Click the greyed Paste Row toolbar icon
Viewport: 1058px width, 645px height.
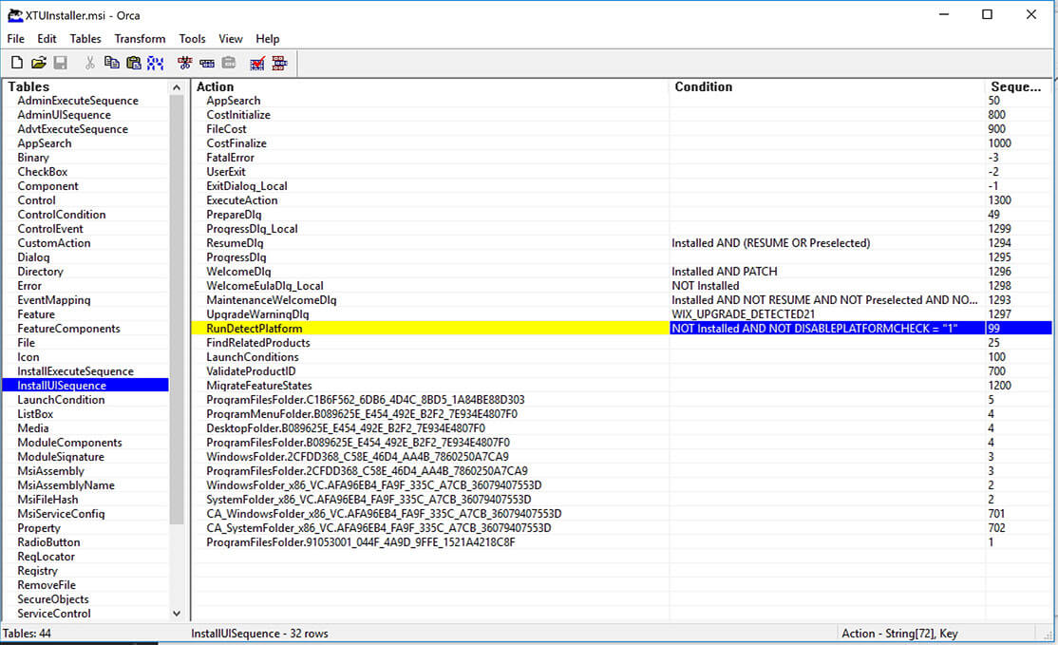[229, 63]
